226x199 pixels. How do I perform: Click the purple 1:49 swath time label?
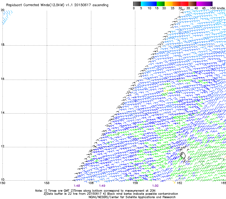(102, 186)
